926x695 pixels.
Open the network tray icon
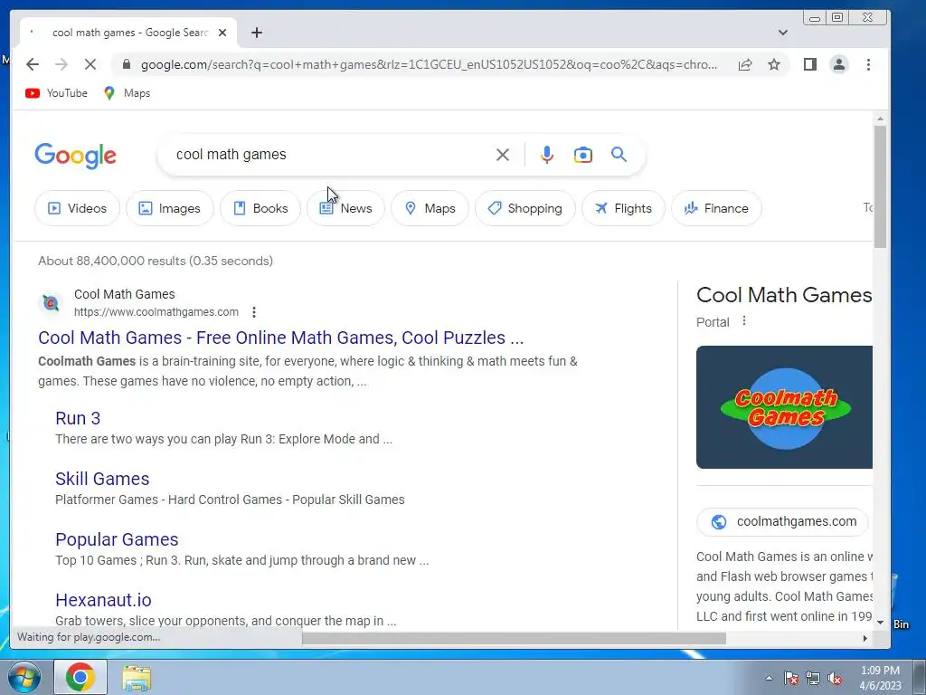pos(813,679)
